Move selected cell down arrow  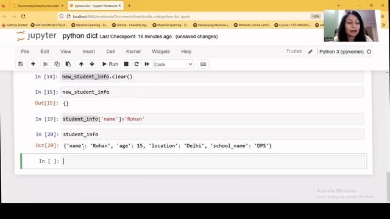[92, 64]
